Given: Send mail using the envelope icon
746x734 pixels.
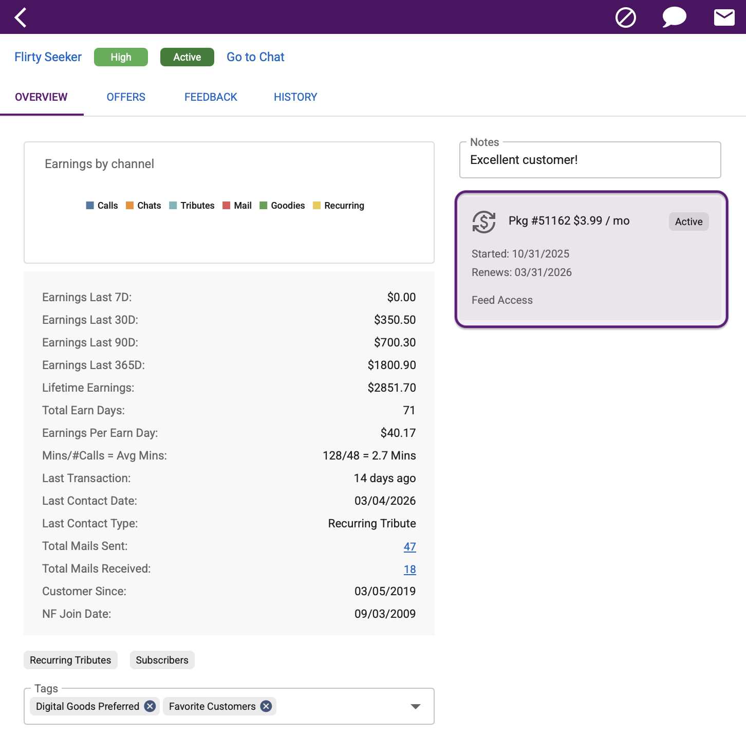Looking at the screenshot, I should (x=724, y=17).
